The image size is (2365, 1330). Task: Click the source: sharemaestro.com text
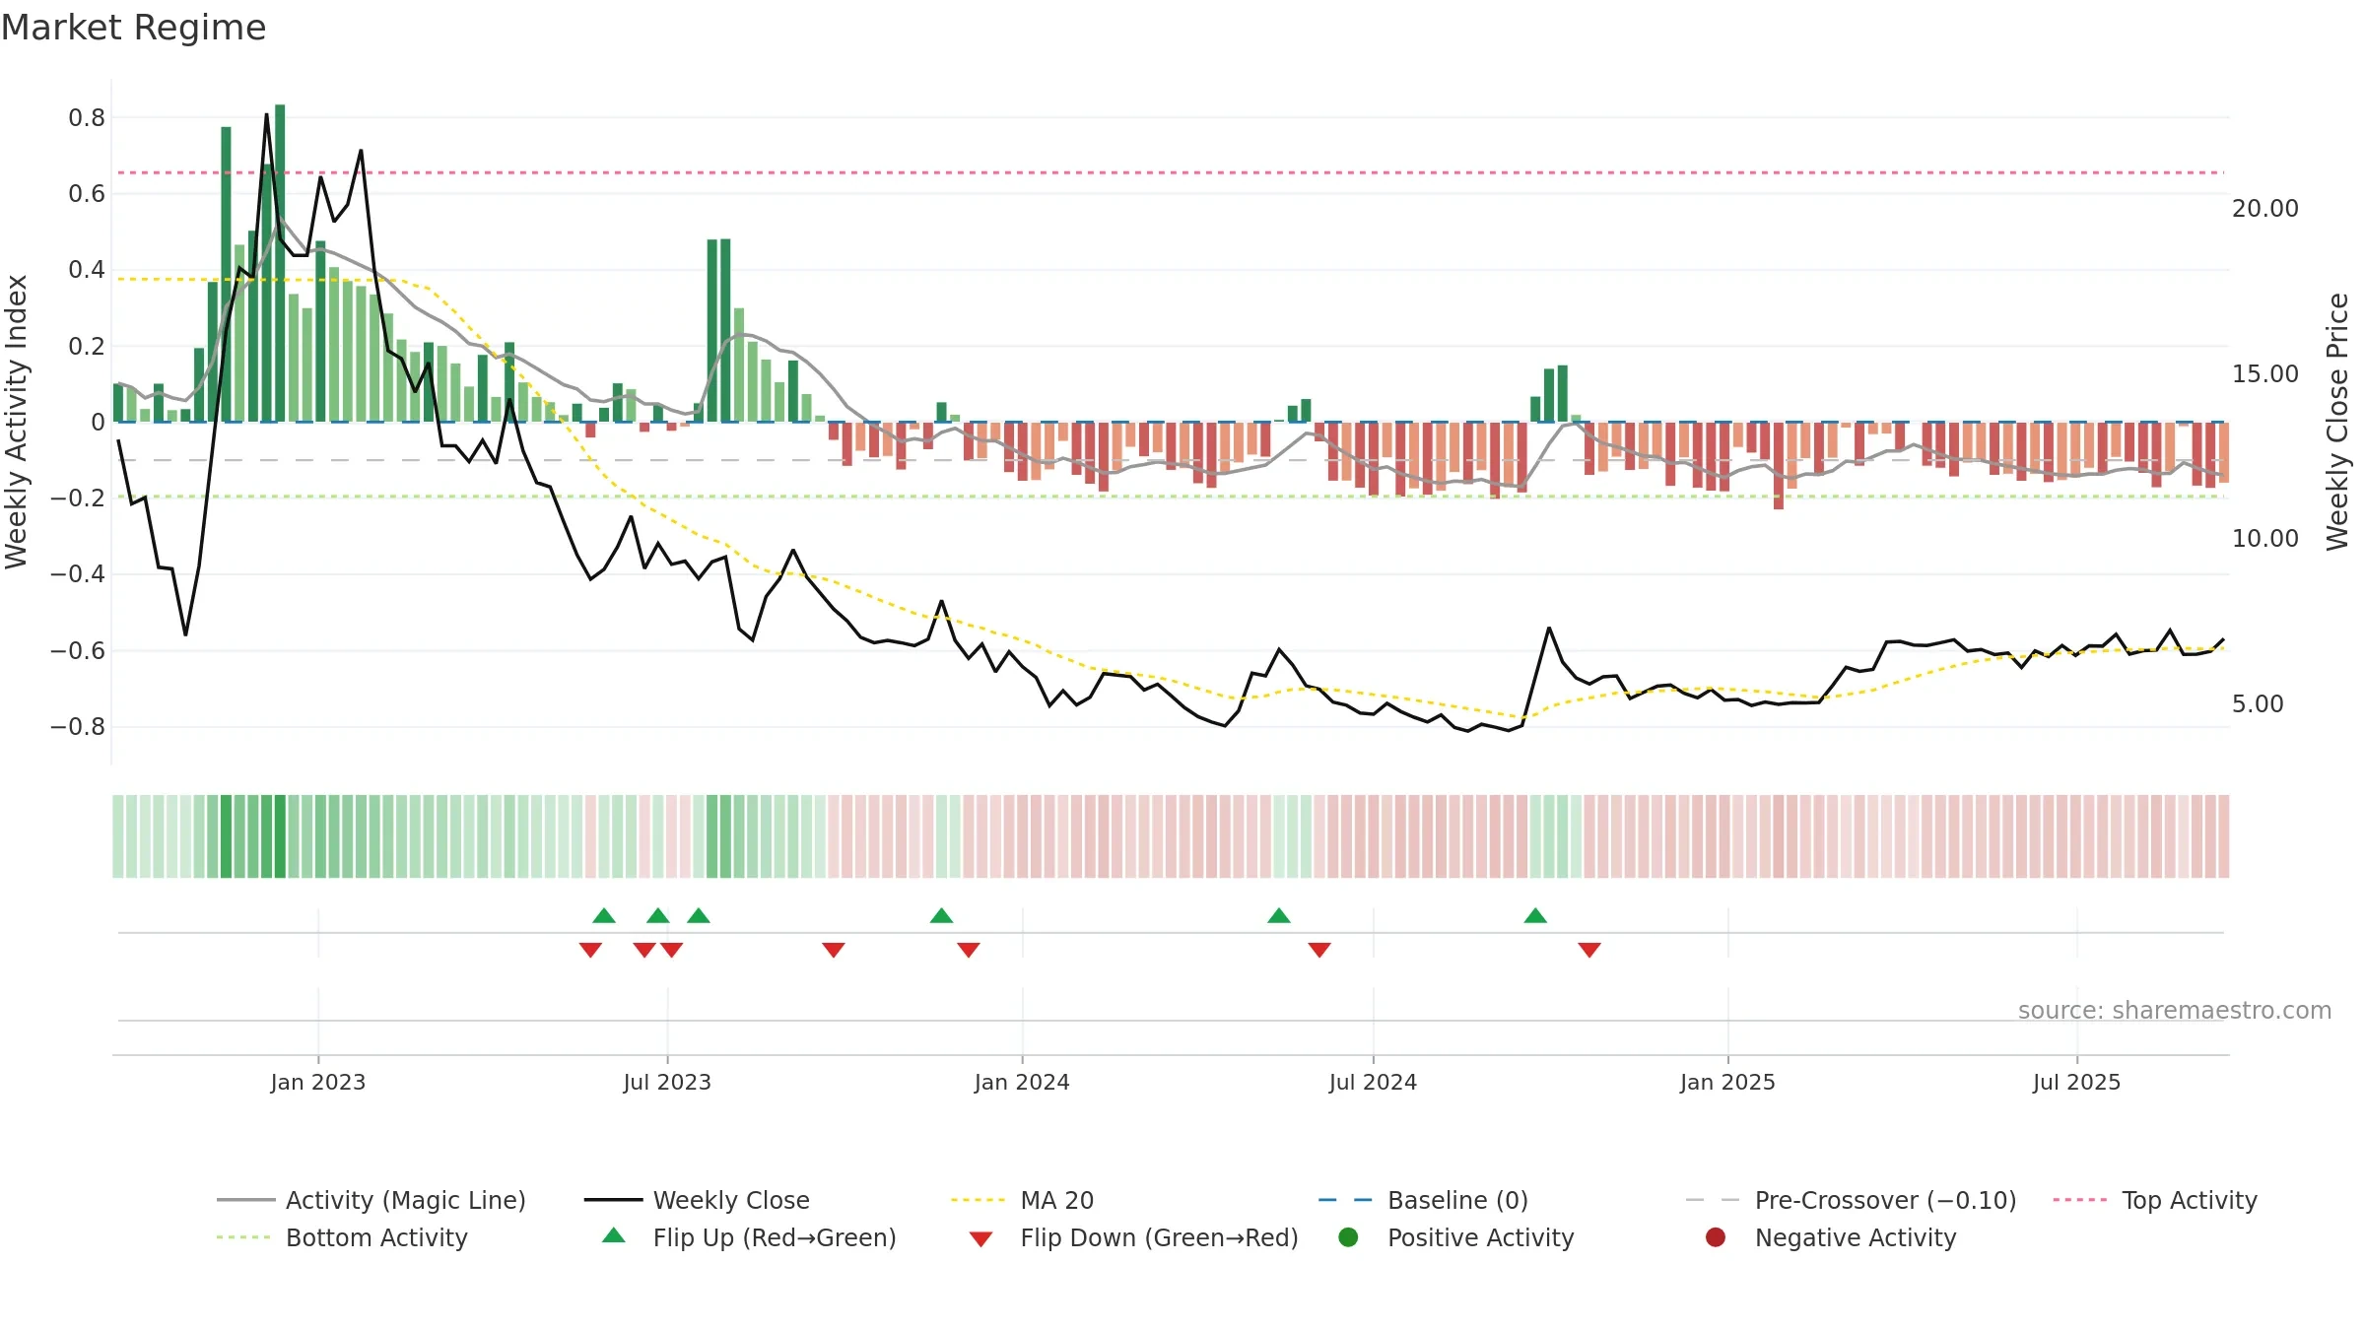coord(2175,1010)
